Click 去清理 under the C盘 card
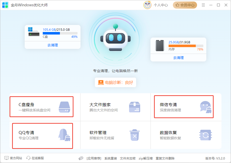The width and height of the screenshot is (231, 163). pos(53,45)
